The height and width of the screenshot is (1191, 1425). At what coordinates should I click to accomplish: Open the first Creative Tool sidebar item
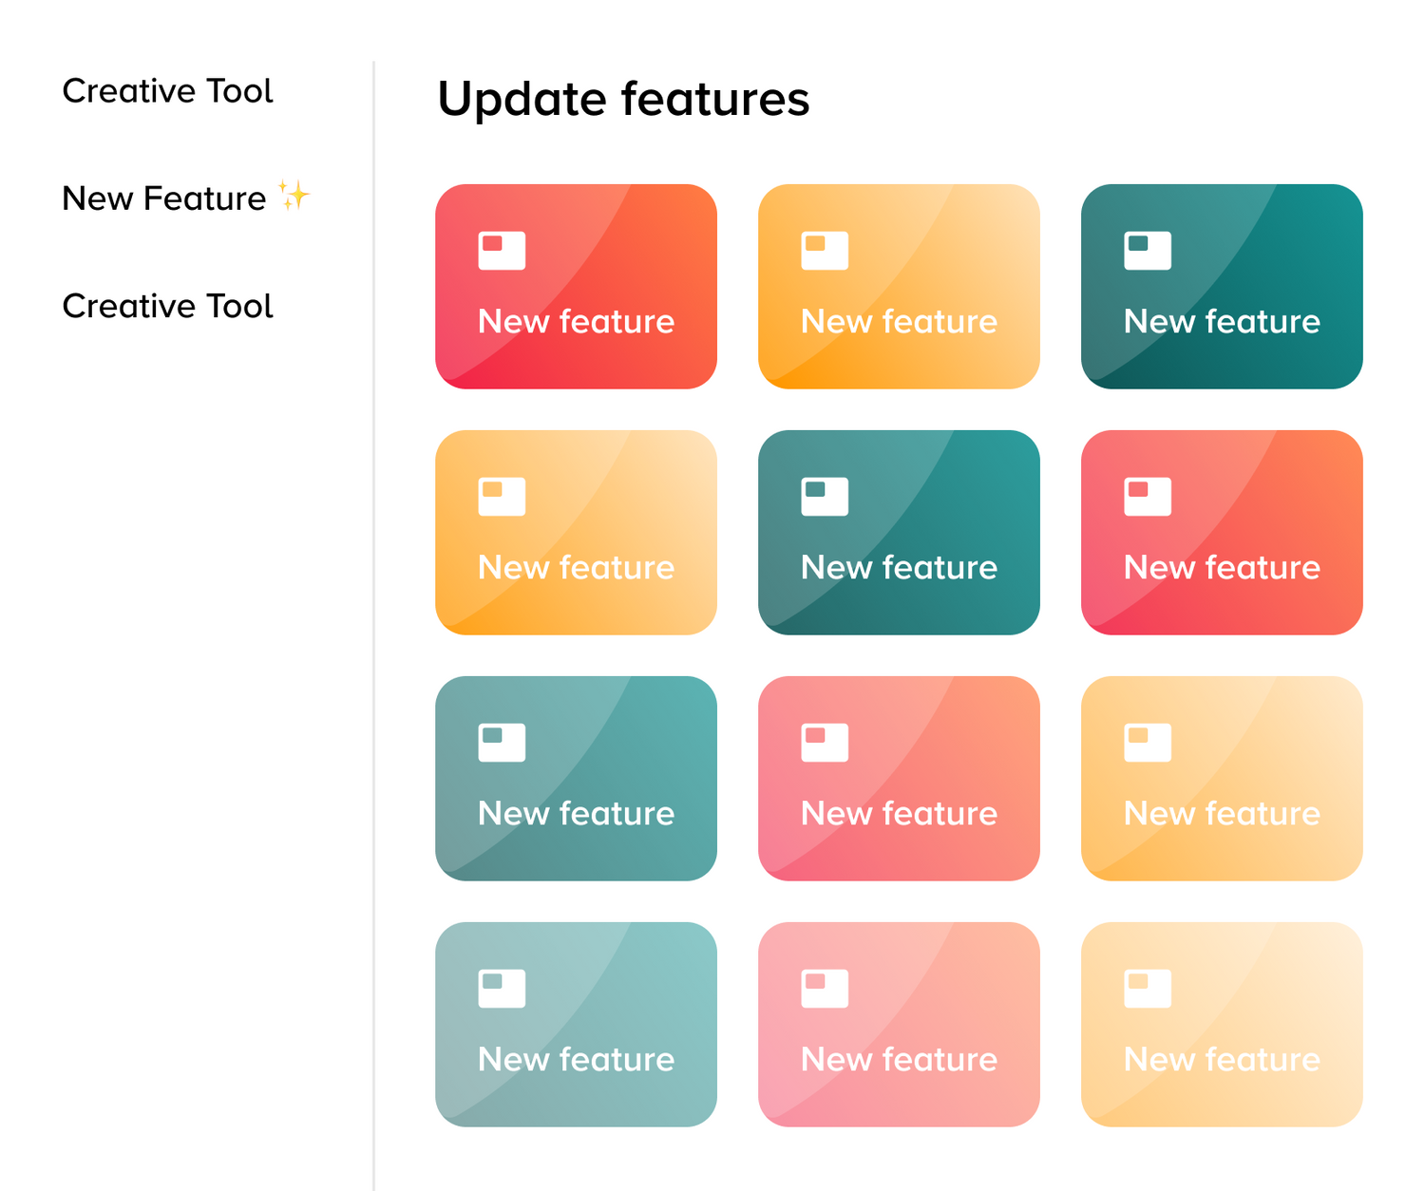pyautogui.click(x=167, y=91)
